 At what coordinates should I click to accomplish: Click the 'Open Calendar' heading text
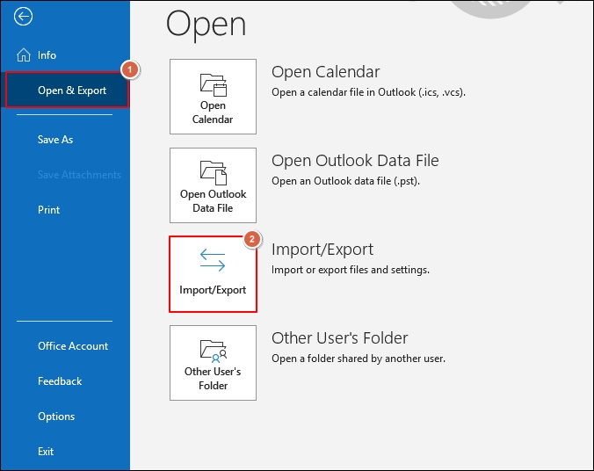point(325,72)
